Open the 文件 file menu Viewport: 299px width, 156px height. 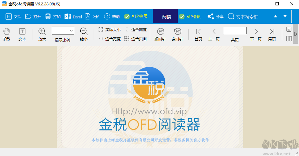[13, 16]
